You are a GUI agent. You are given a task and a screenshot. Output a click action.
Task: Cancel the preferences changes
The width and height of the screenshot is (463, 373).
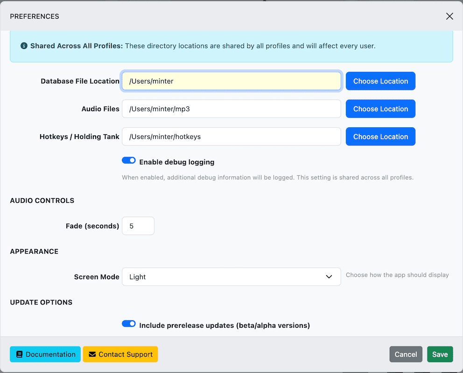406,354
